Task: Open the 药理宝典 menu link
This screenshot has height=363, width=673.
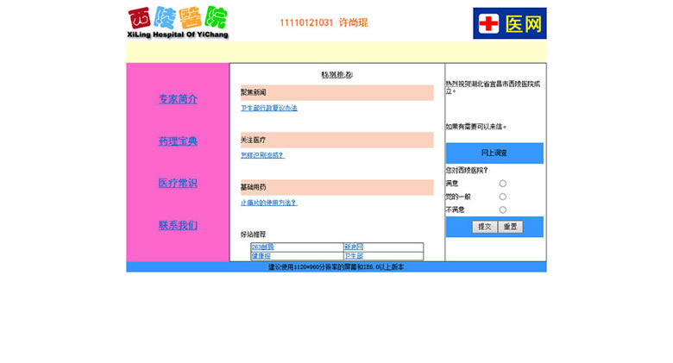Action: click(x=178, y=141)
